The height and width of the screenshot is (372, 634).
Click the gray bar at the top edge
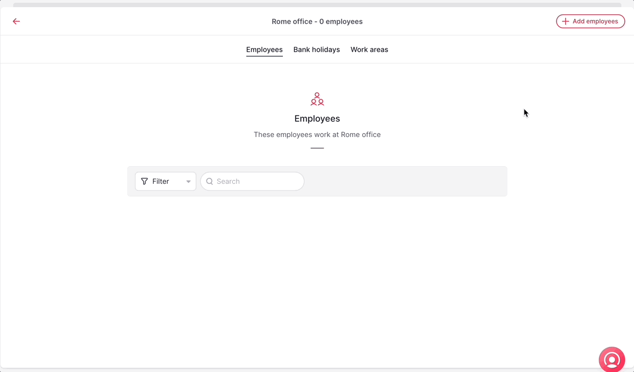tap(317, 4)
